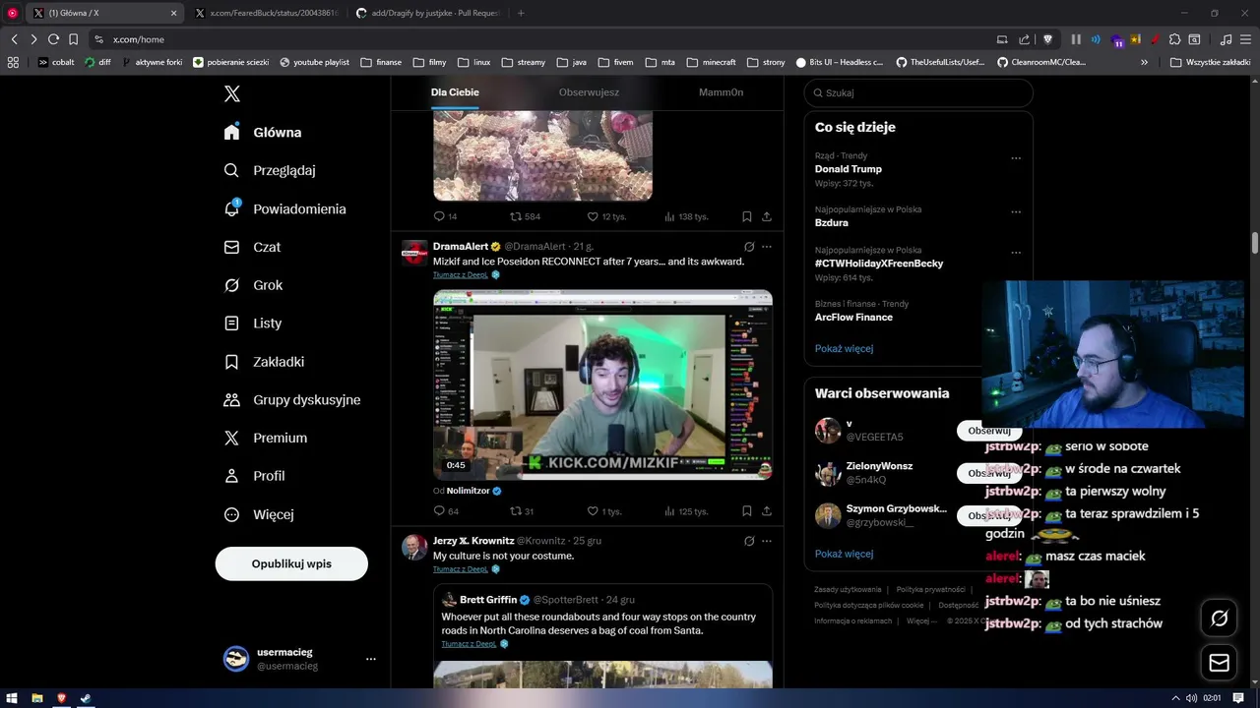The width and height of the screenshot is (1260, 708).
Task: Open Grupy dyskusyjne in the sidebar
Action: pyautogui.click(x=292, y=399)
